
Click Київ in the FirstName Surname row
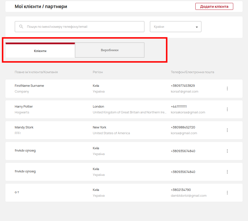tap(96, 86)
